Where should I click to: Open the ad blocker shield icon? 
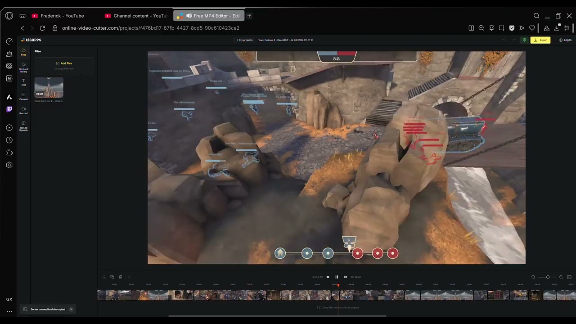(x=512, y=28)
